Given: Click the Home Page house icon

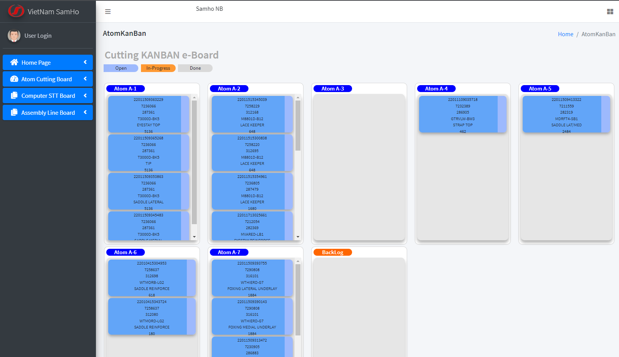Looking at the screenshot, I should coord(14,62).
